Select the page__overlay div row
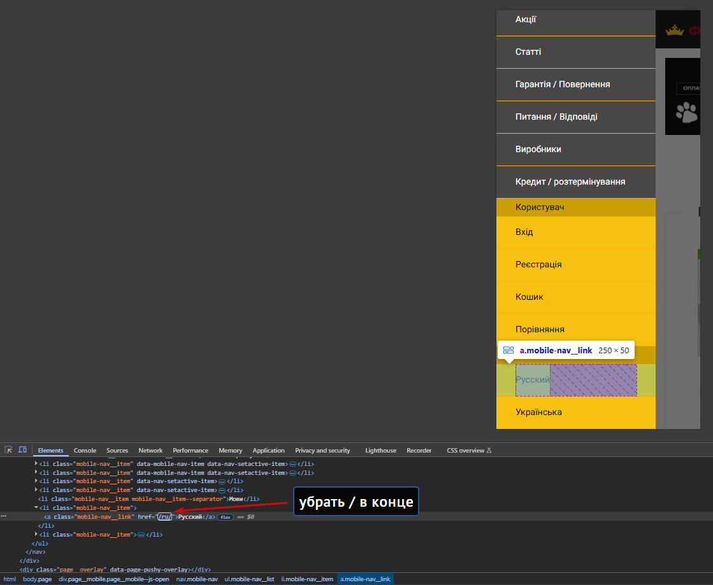The width and height of the screenshot is (713, 585). click(x=115, y=570)
